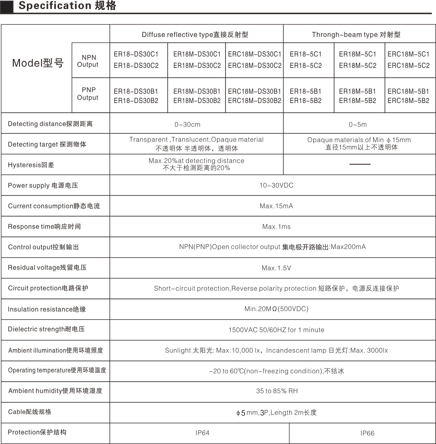Click model 'ER18-DS30B2'

coord(136,101)
